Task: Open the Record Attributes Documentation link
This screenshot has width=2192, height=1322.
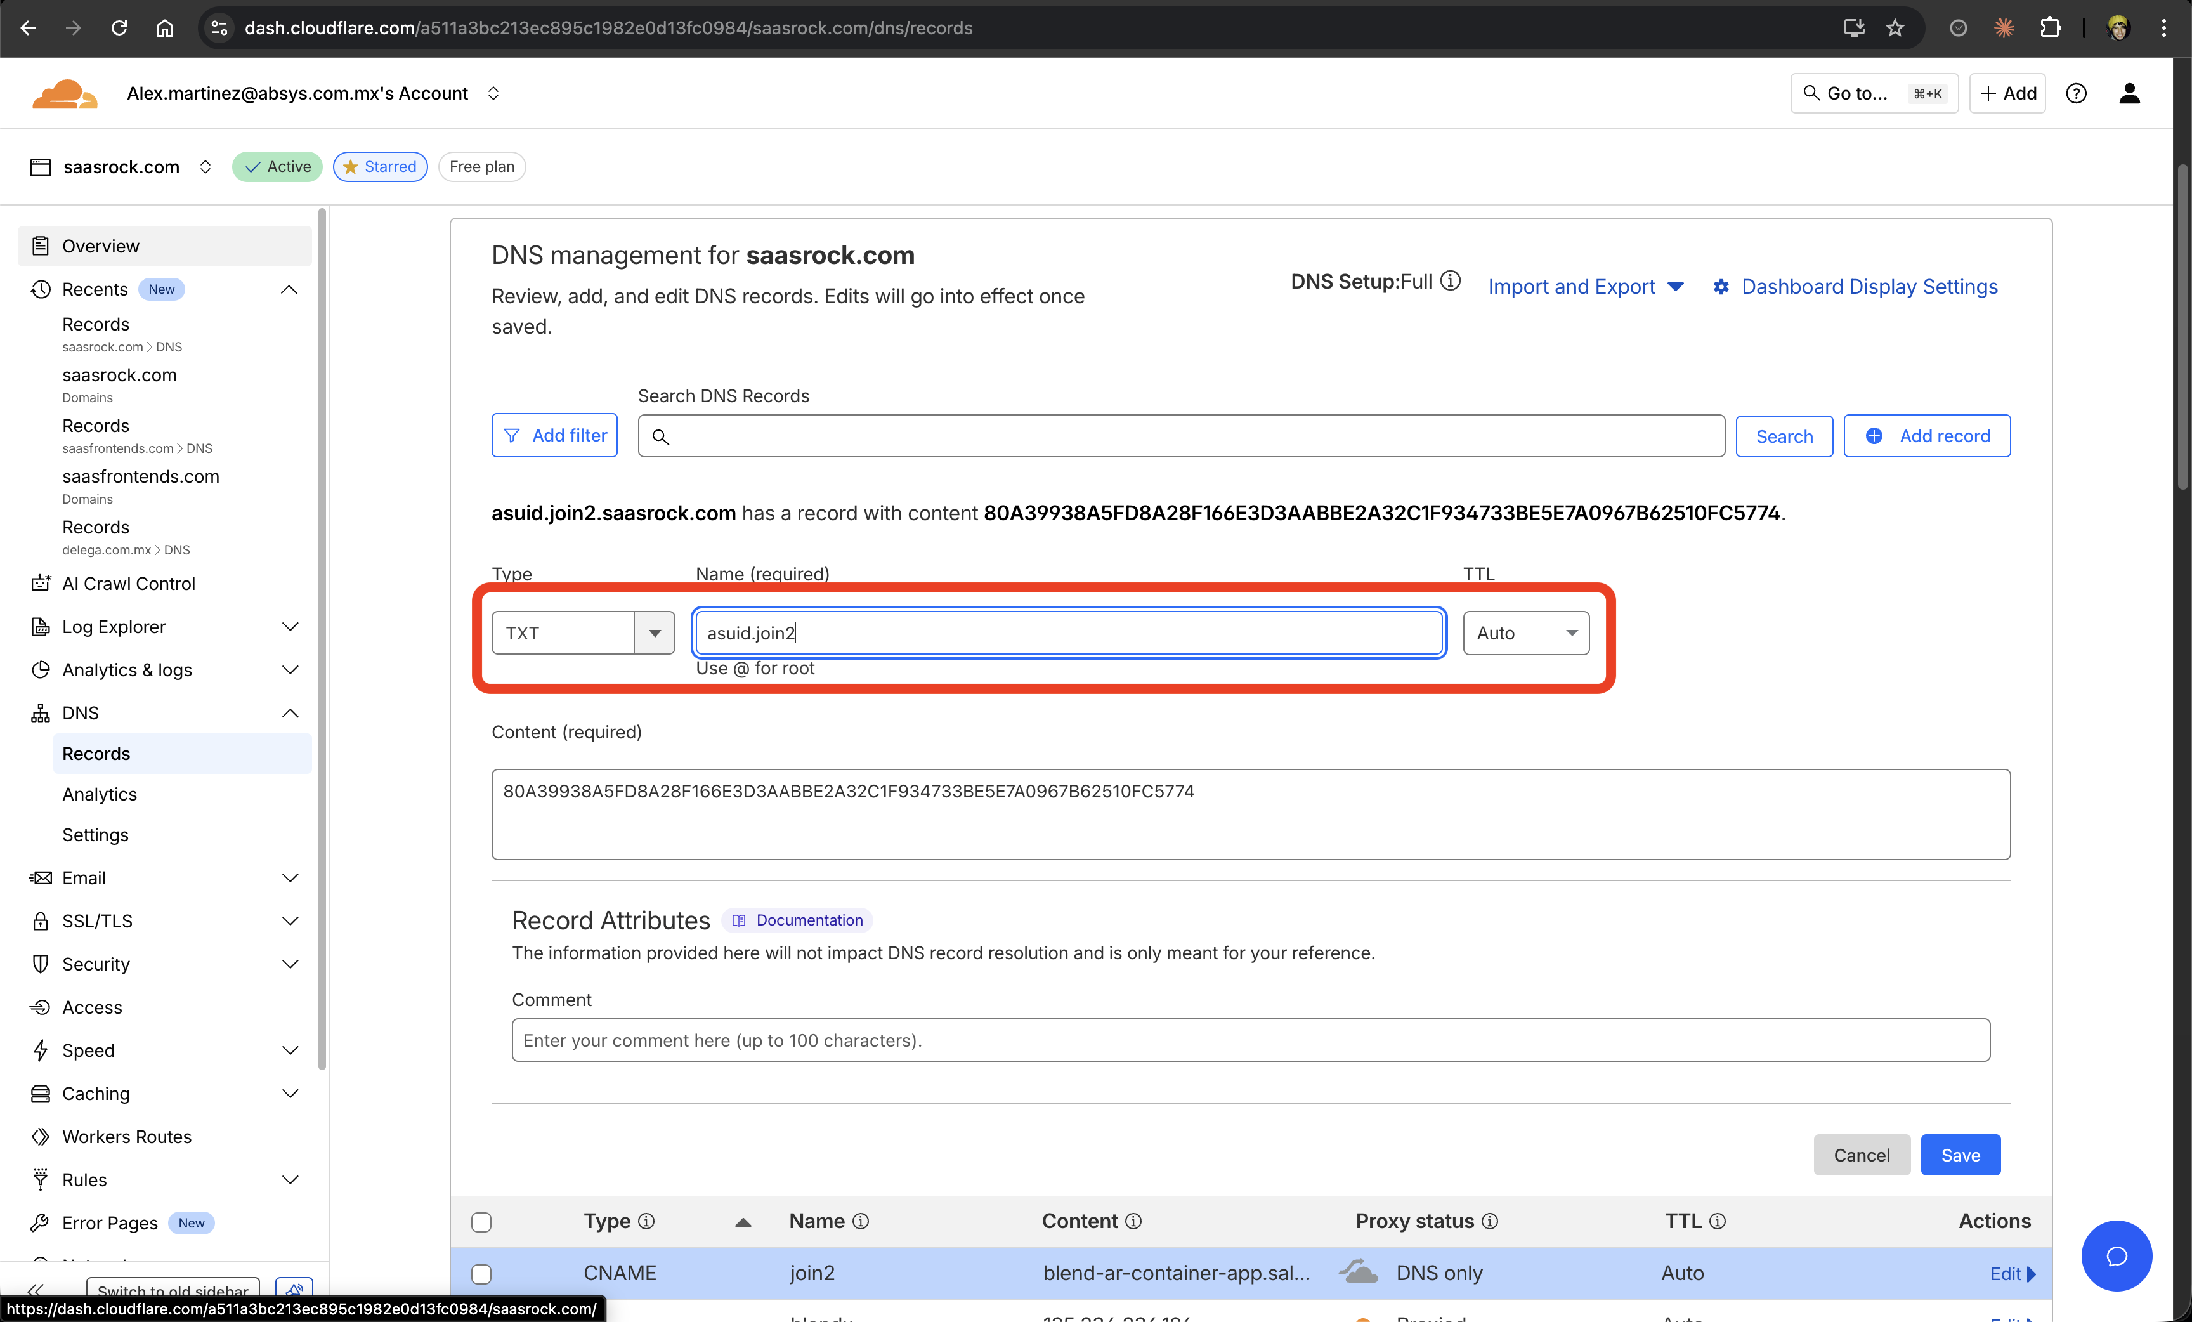Action: tap(797, 920)
